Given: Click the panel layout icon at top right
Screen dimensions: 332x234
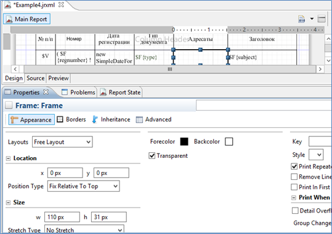Looking at the screenshot, I should [x=322, y=19].
